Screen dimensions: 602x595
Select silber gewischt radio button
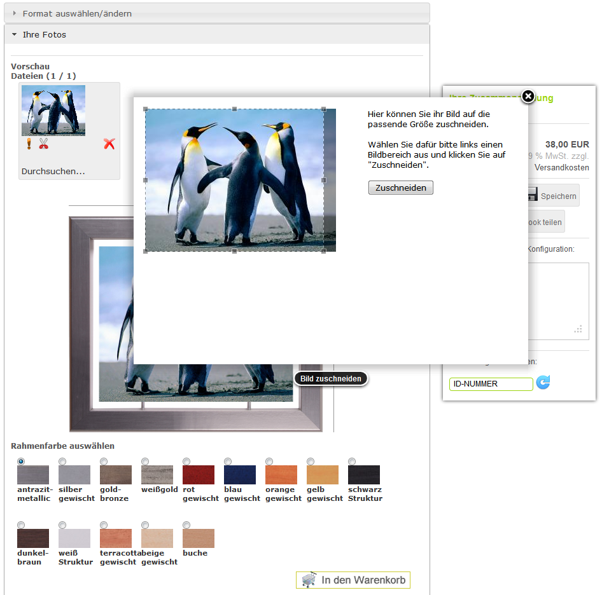62,461
